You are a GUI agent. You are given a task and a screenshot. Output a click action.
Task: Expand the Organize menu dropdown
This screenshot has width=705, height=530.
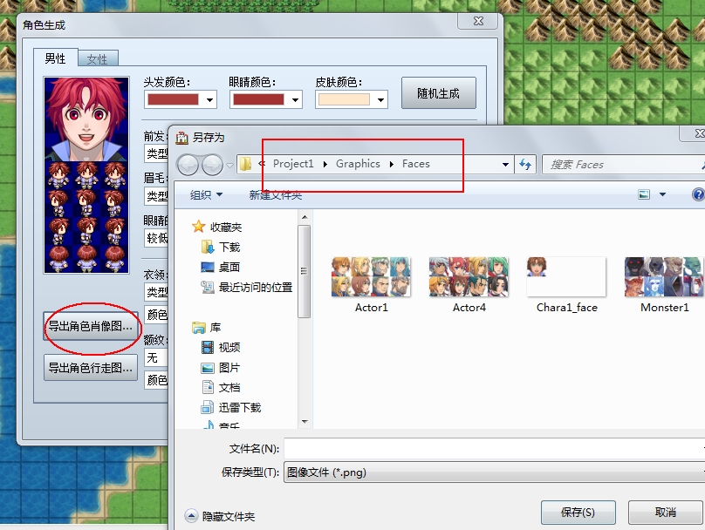(x=220, y=194)
